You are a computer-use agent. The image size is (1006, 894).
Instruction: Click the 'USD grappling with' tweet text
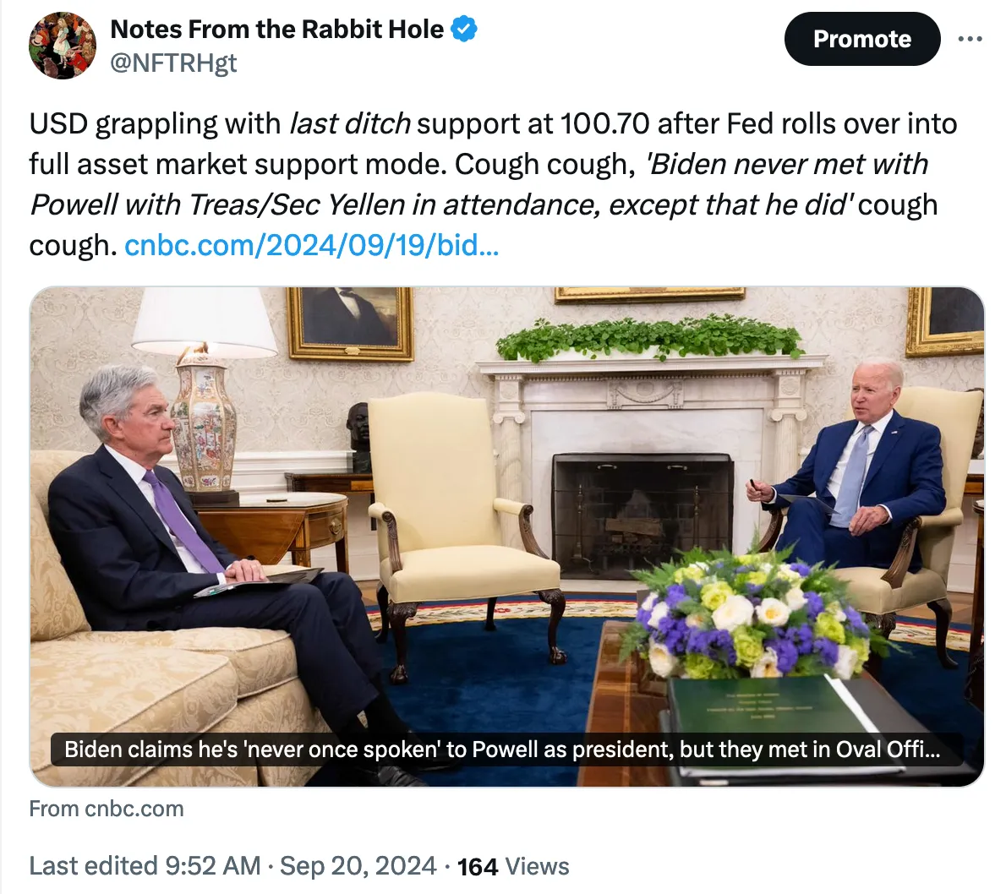(x=155, y=123)
